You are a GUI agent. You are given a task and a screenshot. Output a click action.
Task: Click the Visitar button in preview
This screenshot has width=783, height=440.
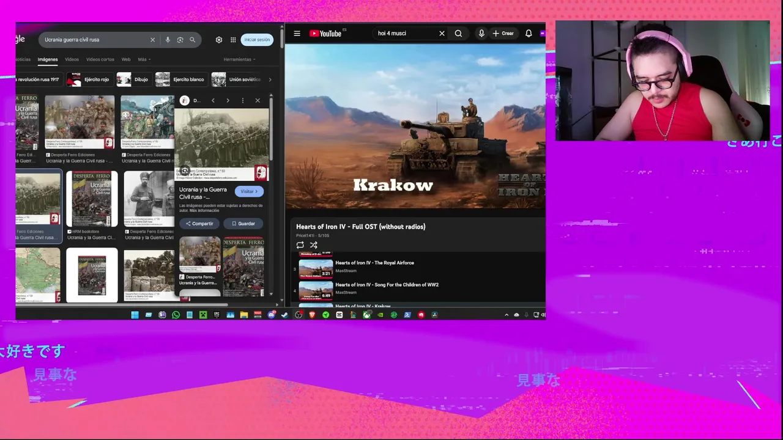(249, 191)
